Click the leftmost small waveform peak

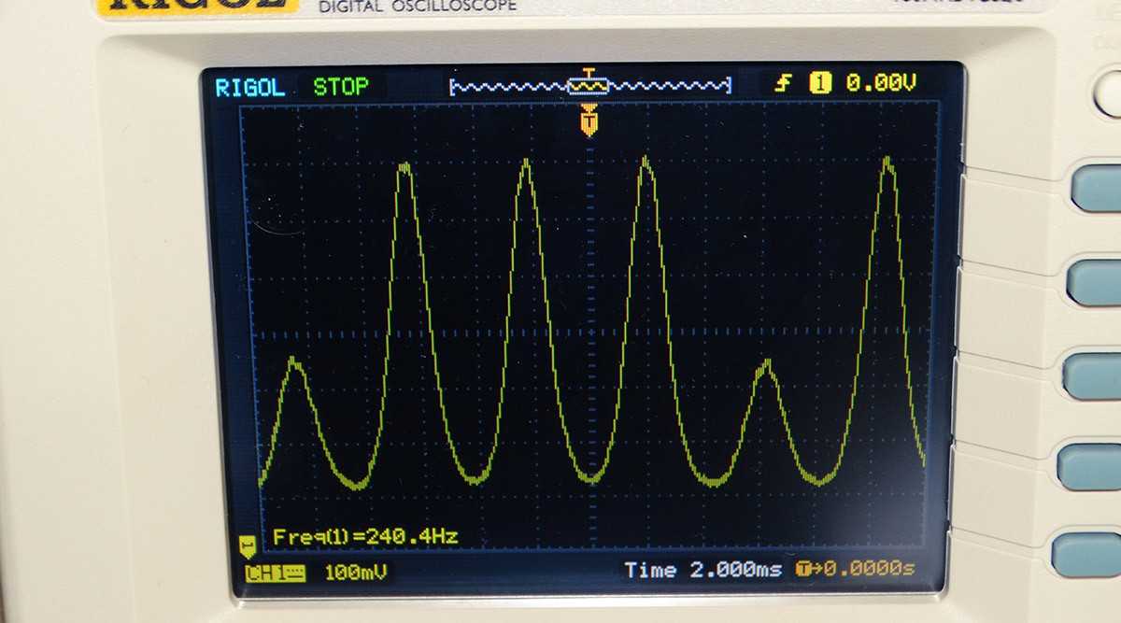point(294,361)
